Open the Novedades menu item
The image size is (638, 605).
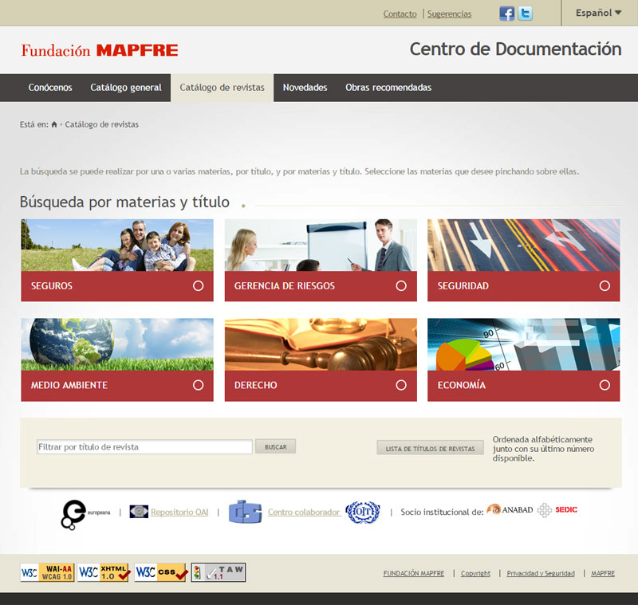tap(305, 88)
